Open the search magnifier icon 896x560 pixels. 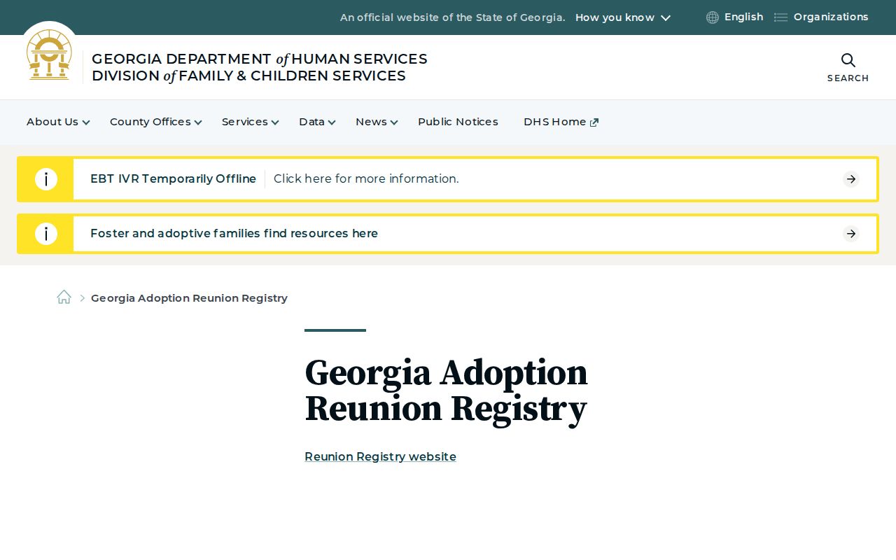point(848,60)
